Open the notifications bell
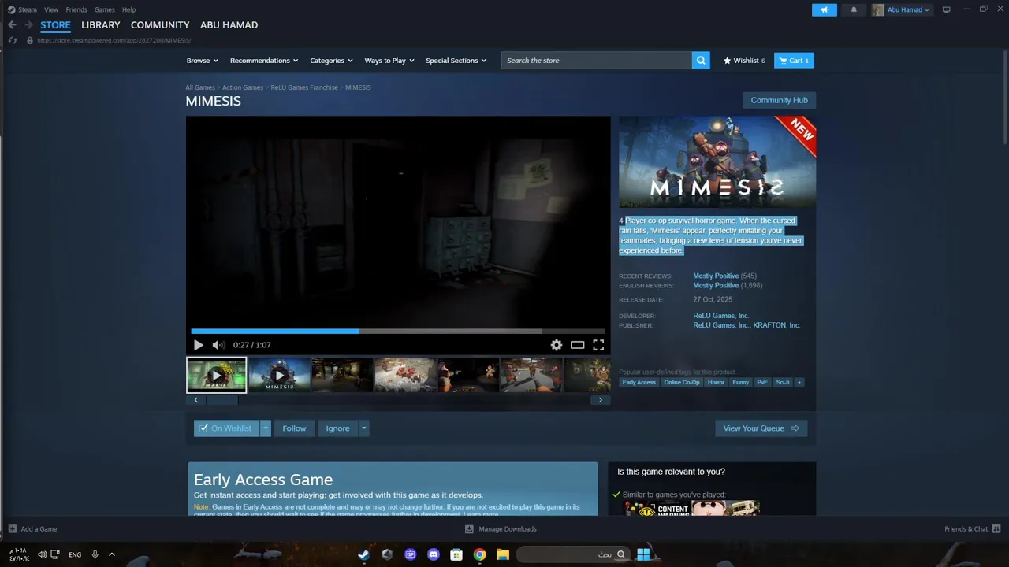 [854, 10]
